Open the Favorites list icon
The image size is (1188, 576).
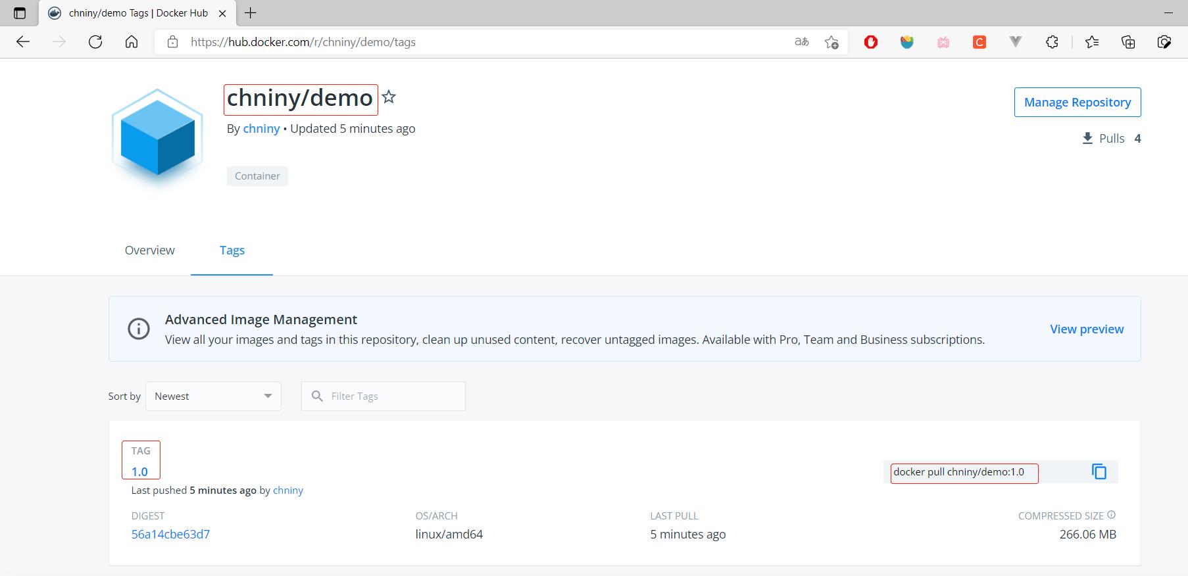pyautogui.click(x=1092, y=42)
